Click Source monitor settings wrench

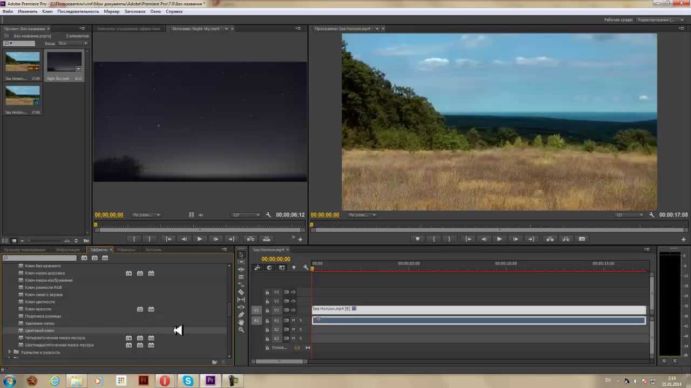268,215
